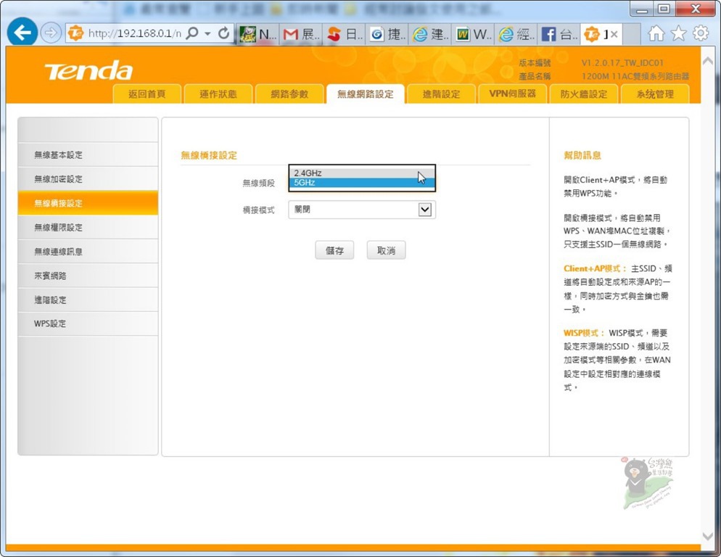Image resolution: width=721 pixels, height=557 pixels.
Task: Select 無線基本設定 in the sidebar
Action: (88, 154)
